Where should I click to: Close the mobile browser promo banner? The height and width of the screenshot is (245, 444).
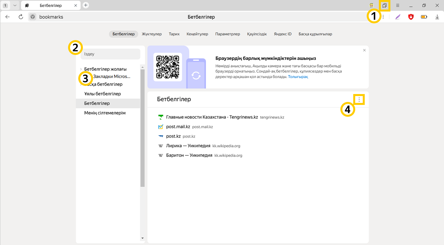(x=364, y=50)
